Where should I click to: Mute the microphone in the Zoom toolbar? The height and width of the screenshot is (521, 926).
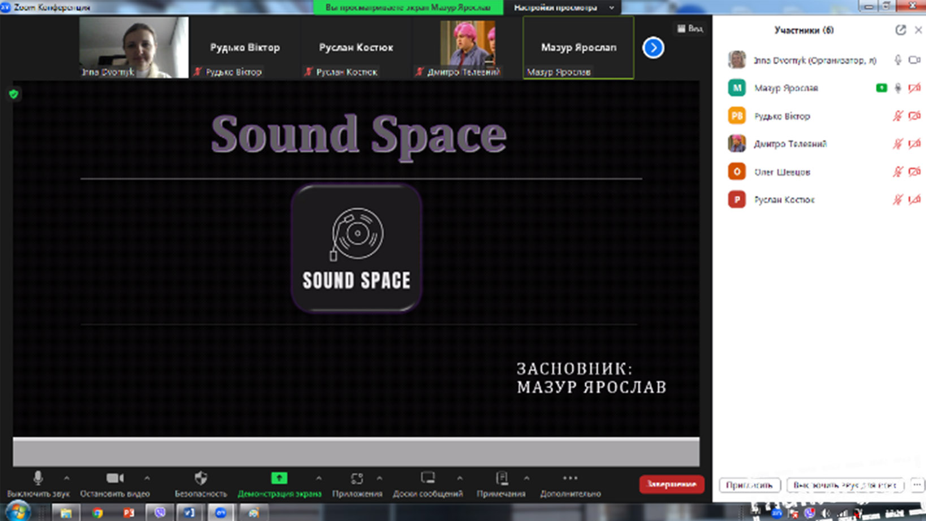point(38,478)
